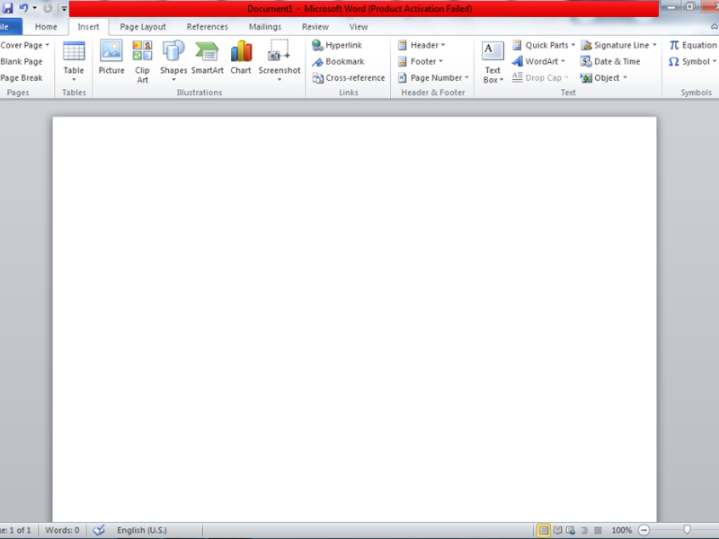The image size is (719, 539).
Task: Open the Page Layout tab
Action: pyautogui.click(x=143, y=27)
